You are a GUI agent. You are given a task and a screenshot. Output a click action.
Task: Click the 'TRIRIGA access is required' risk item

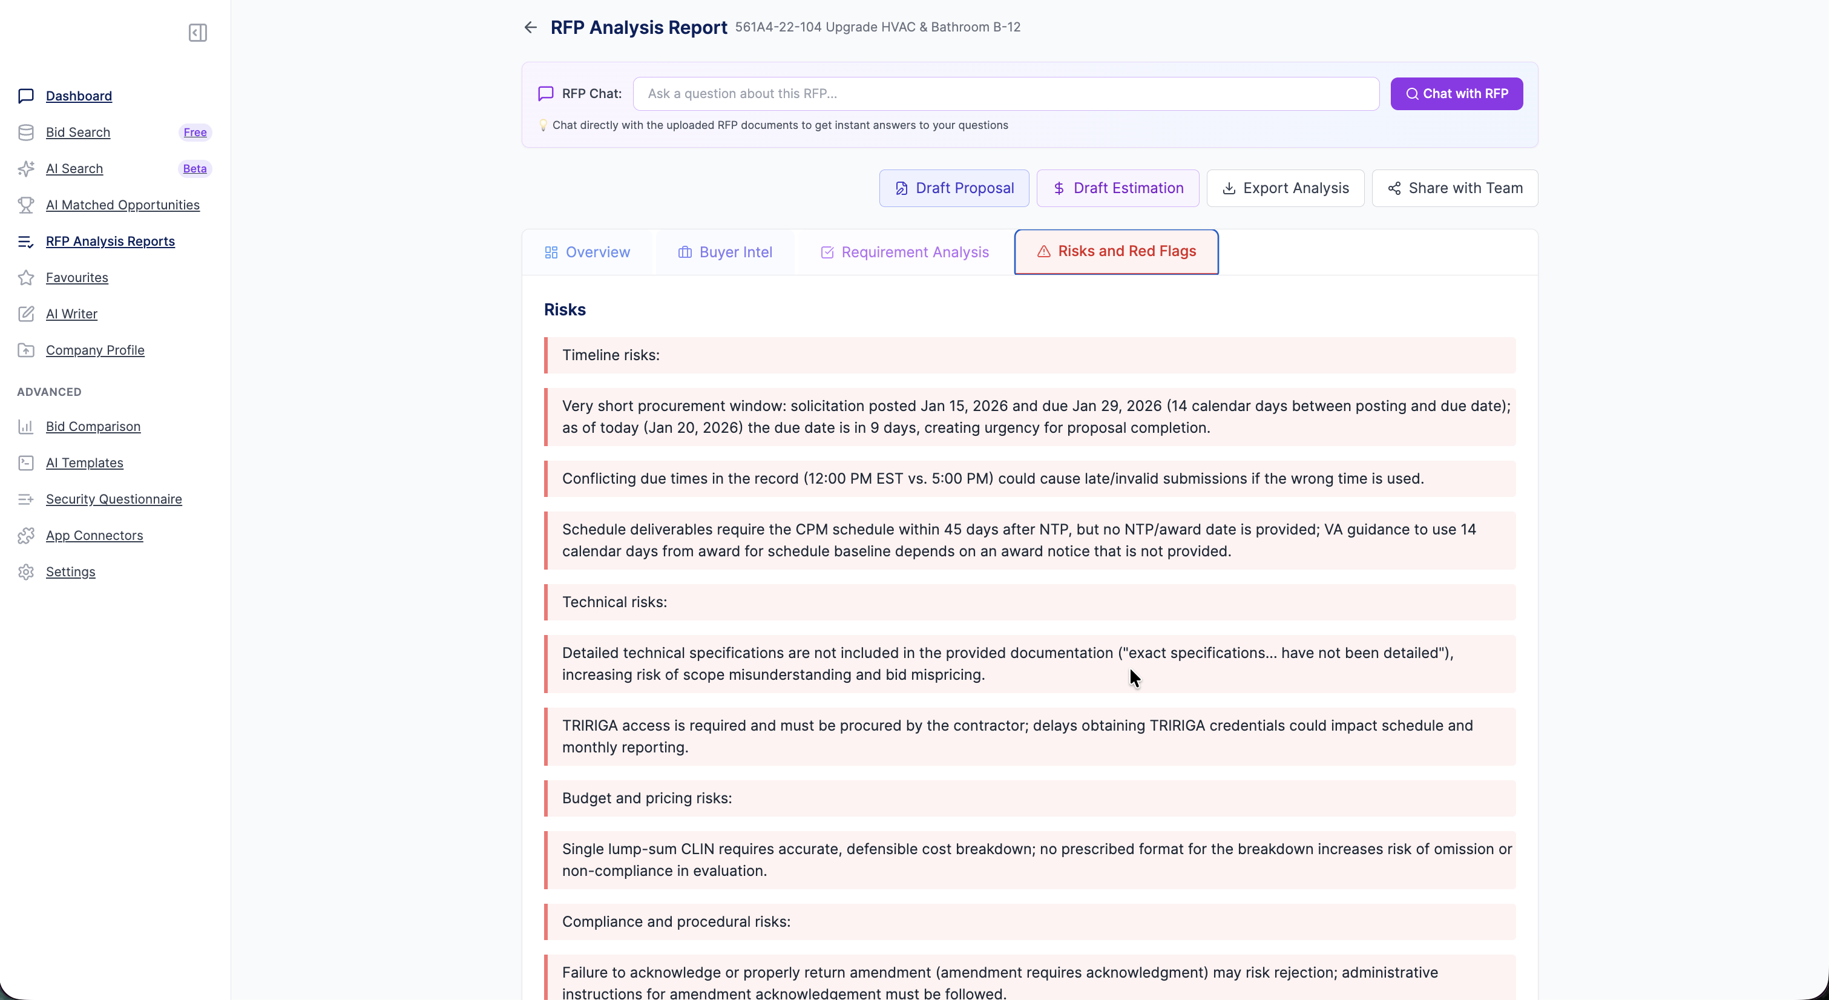(x=1030, y=737)
